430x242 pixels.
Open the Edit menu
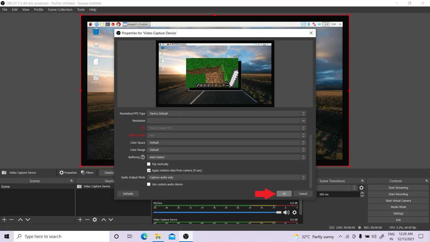click(x=15, y=9)
